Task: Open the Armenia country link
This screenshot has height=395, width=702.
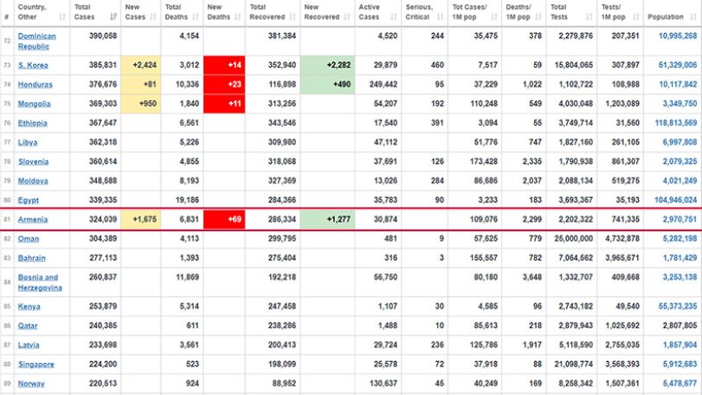Action: click(x=33, y=219)
